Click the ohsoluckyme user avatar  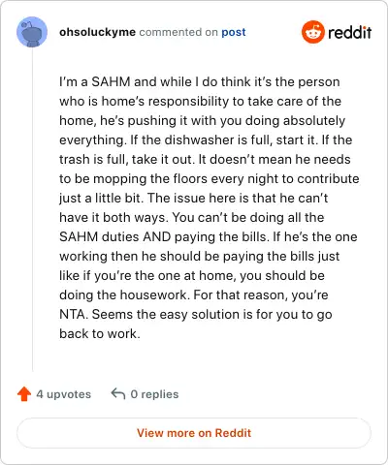(32, 32)
